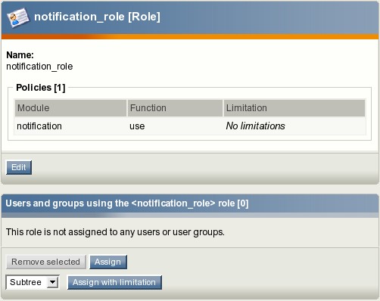Click the Assign button
Viewport: 380px width, 301px height.
pos(108,262)
